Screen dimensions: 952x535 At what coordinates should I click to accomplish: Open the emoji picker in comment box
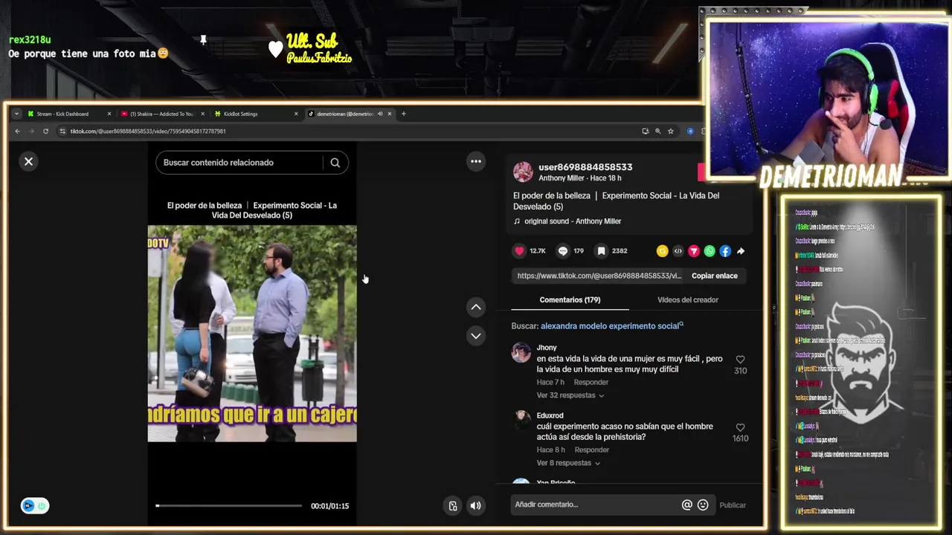pyautogui.click(x=703, y=505)
